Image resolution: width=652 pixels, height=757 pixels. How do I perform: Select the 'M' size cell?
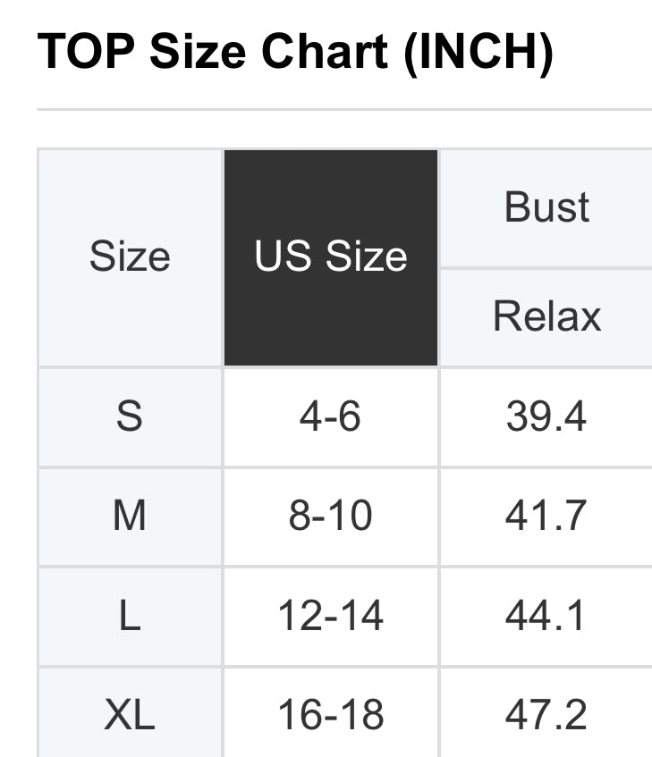(x=130, y=516)
